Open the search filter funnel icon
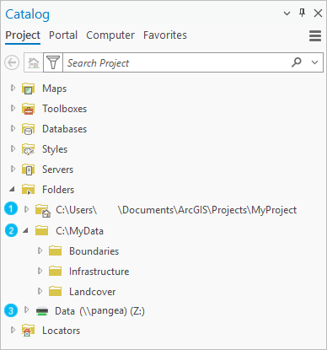Viewport: 327px width, 350px height. point(53,62)
